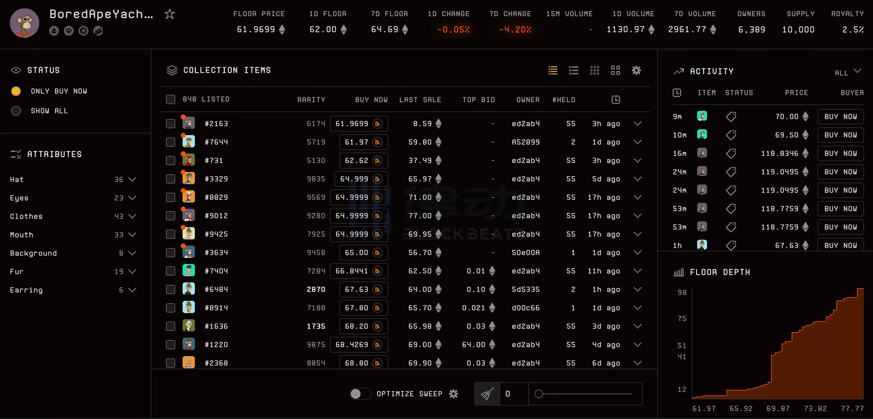
Task: Click the sweep count slider handle
Action: point(539,394)
